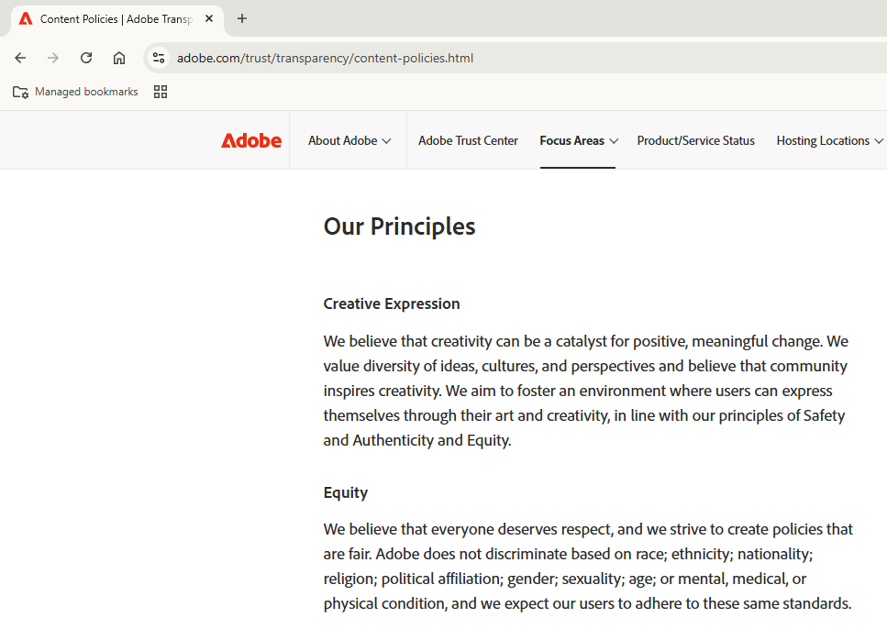Open site information icon in address bar

pyautogui.click(x=159, y=58)
